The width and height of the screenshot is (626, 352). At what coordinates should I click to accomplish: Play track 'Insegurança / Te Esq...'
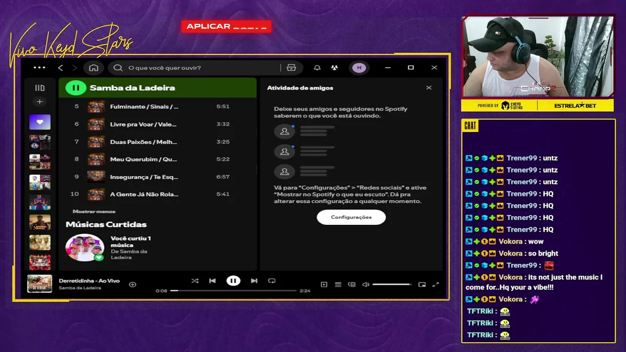pyautogui.click(x=157, y=176)
